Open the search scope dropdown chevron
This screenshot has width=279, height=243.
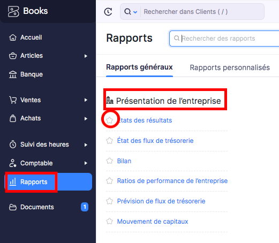(x=135, y=12)
